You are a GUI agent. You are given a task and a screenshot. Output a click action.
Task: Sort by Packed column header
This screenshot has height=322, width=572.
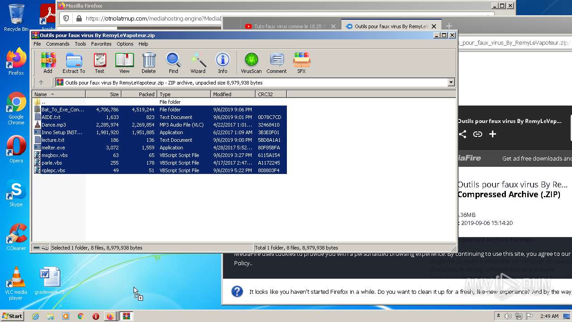[139, 94]
